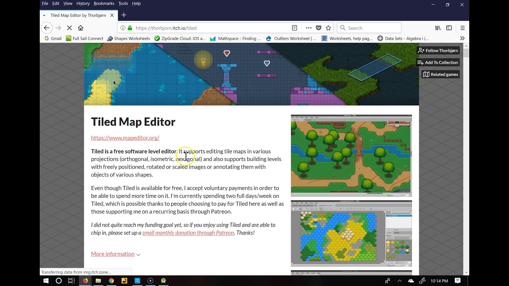Open the Outliers Worksheet bookmark

click(x=291, y=39)
